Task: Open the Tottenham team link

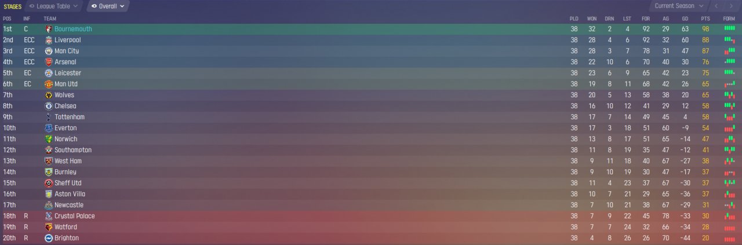Action: click(69, 117)
